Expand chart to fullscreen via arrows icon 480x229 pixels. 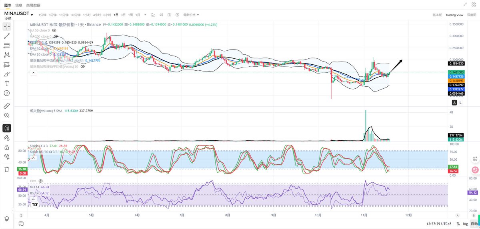coord(465,4)
